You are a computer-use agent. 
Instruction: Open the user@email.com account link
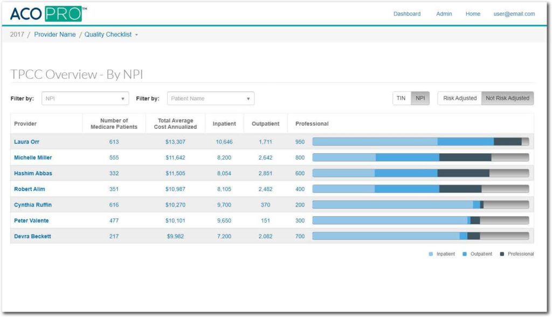[x=514, y=14]
